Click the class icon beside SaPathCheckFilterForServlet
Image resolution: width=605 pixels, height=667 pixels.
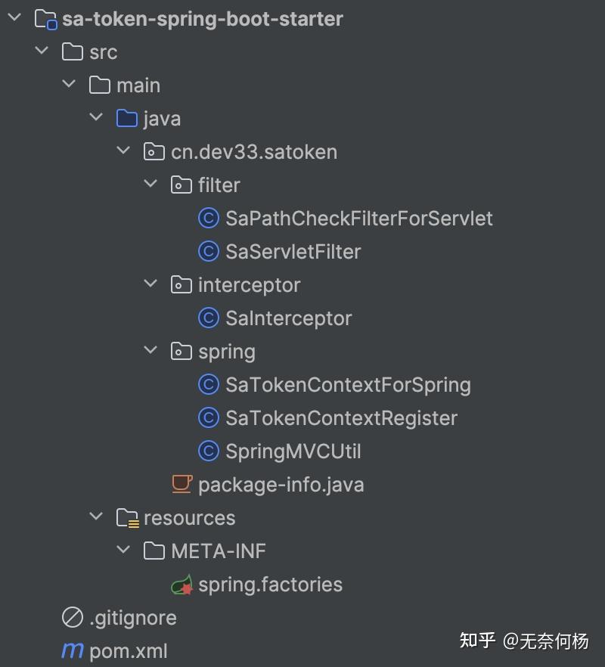click(209, 219)
